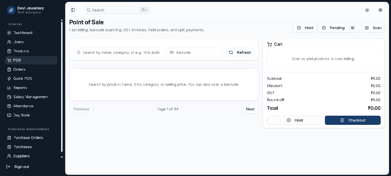
Task: Click the receipt icon on Checkout
Action: (343, 120)
